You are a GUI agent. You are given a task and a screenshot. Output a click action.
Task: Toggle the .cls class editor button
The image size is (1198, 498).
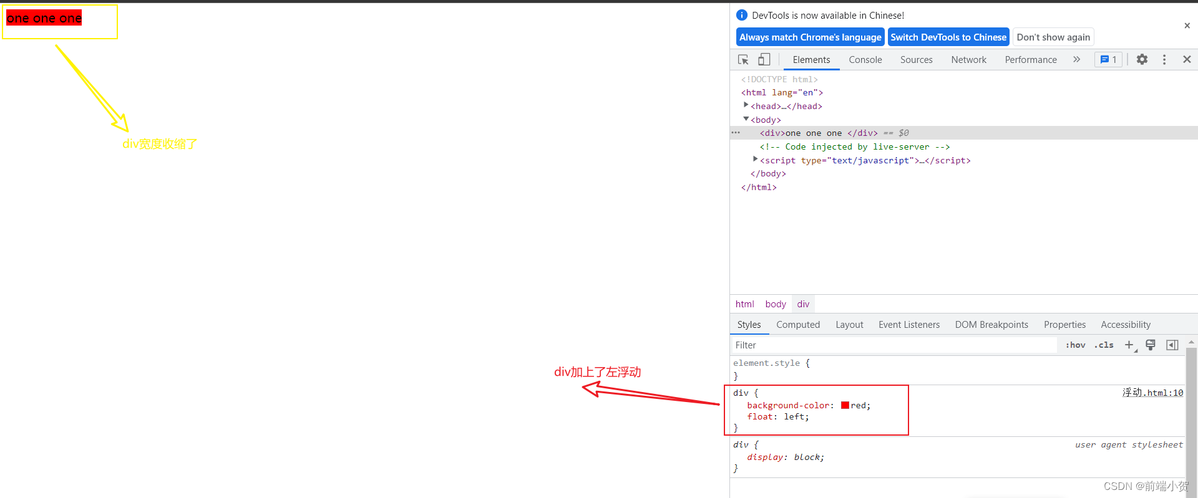click(1104, 345)
